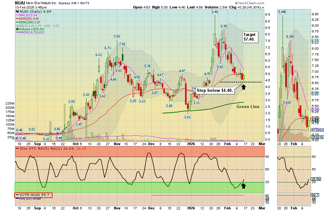
Task: Click the green Volume histogram icon
Action: [x=17, y=29]
